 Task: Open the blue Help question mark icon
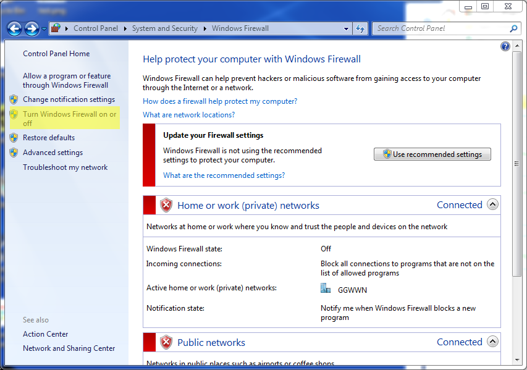coord(505,46)
